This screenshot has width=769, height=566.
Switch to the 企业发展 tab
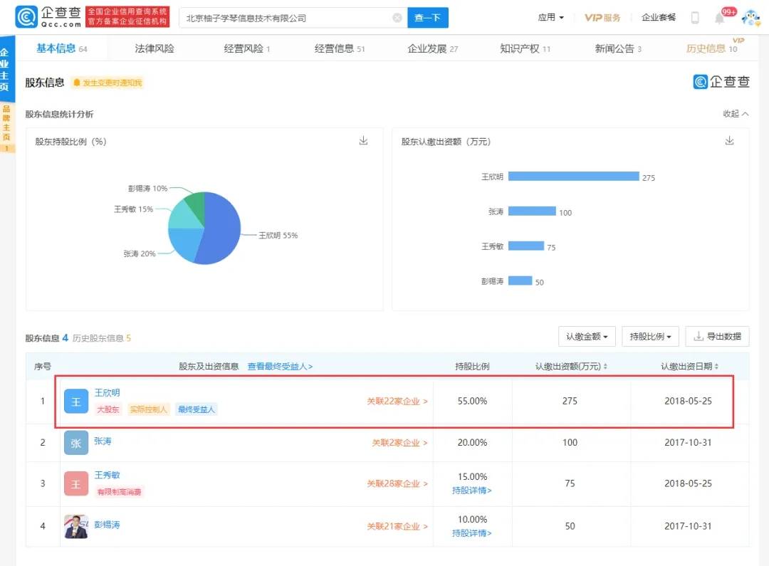(433, 48)
